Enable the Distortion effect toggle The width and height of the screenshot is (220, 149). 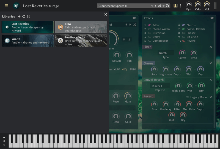[x=150, y=33]
